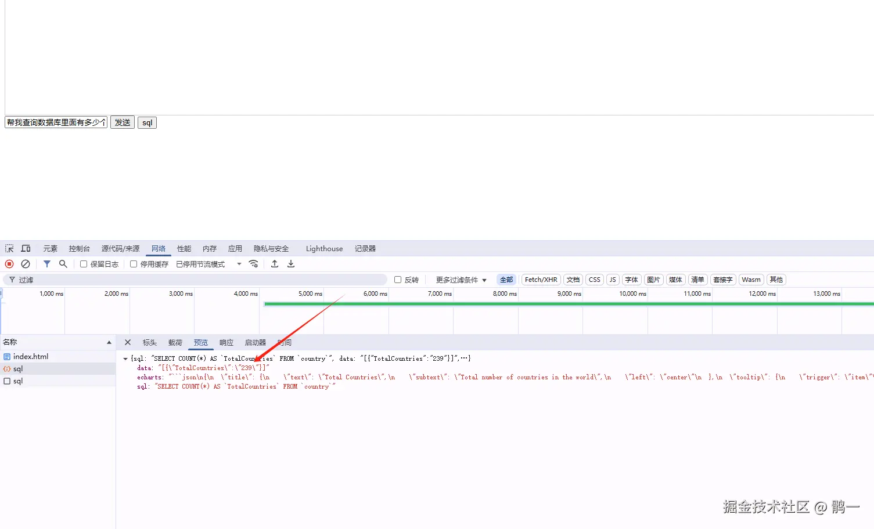This screenshot has width=874, height=529.
Task: Select the 网络 panel tab
Action: pyautogui.click(x=159, y=248)
